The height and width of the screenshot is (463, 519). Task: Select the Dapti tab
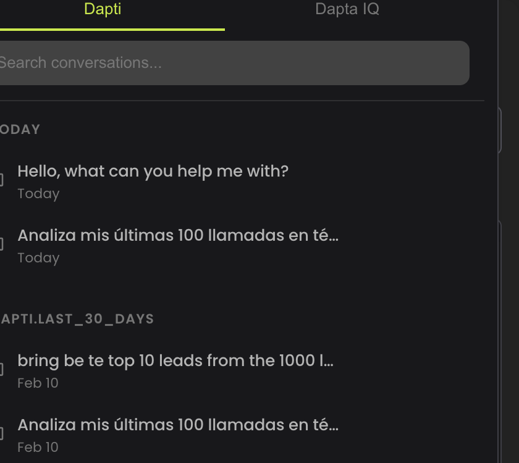tap(101, 9)
